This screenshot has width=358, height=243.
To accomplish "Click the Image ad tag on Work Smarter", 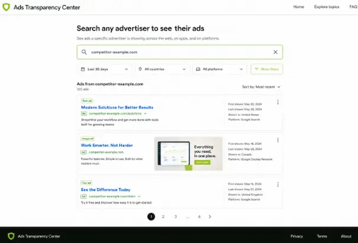I will [x=87, y=138].
